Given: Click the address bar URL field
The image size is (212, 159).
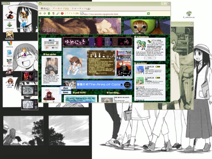Looking at the screenshot, I should pyautogui.click(x=113, y=13).
